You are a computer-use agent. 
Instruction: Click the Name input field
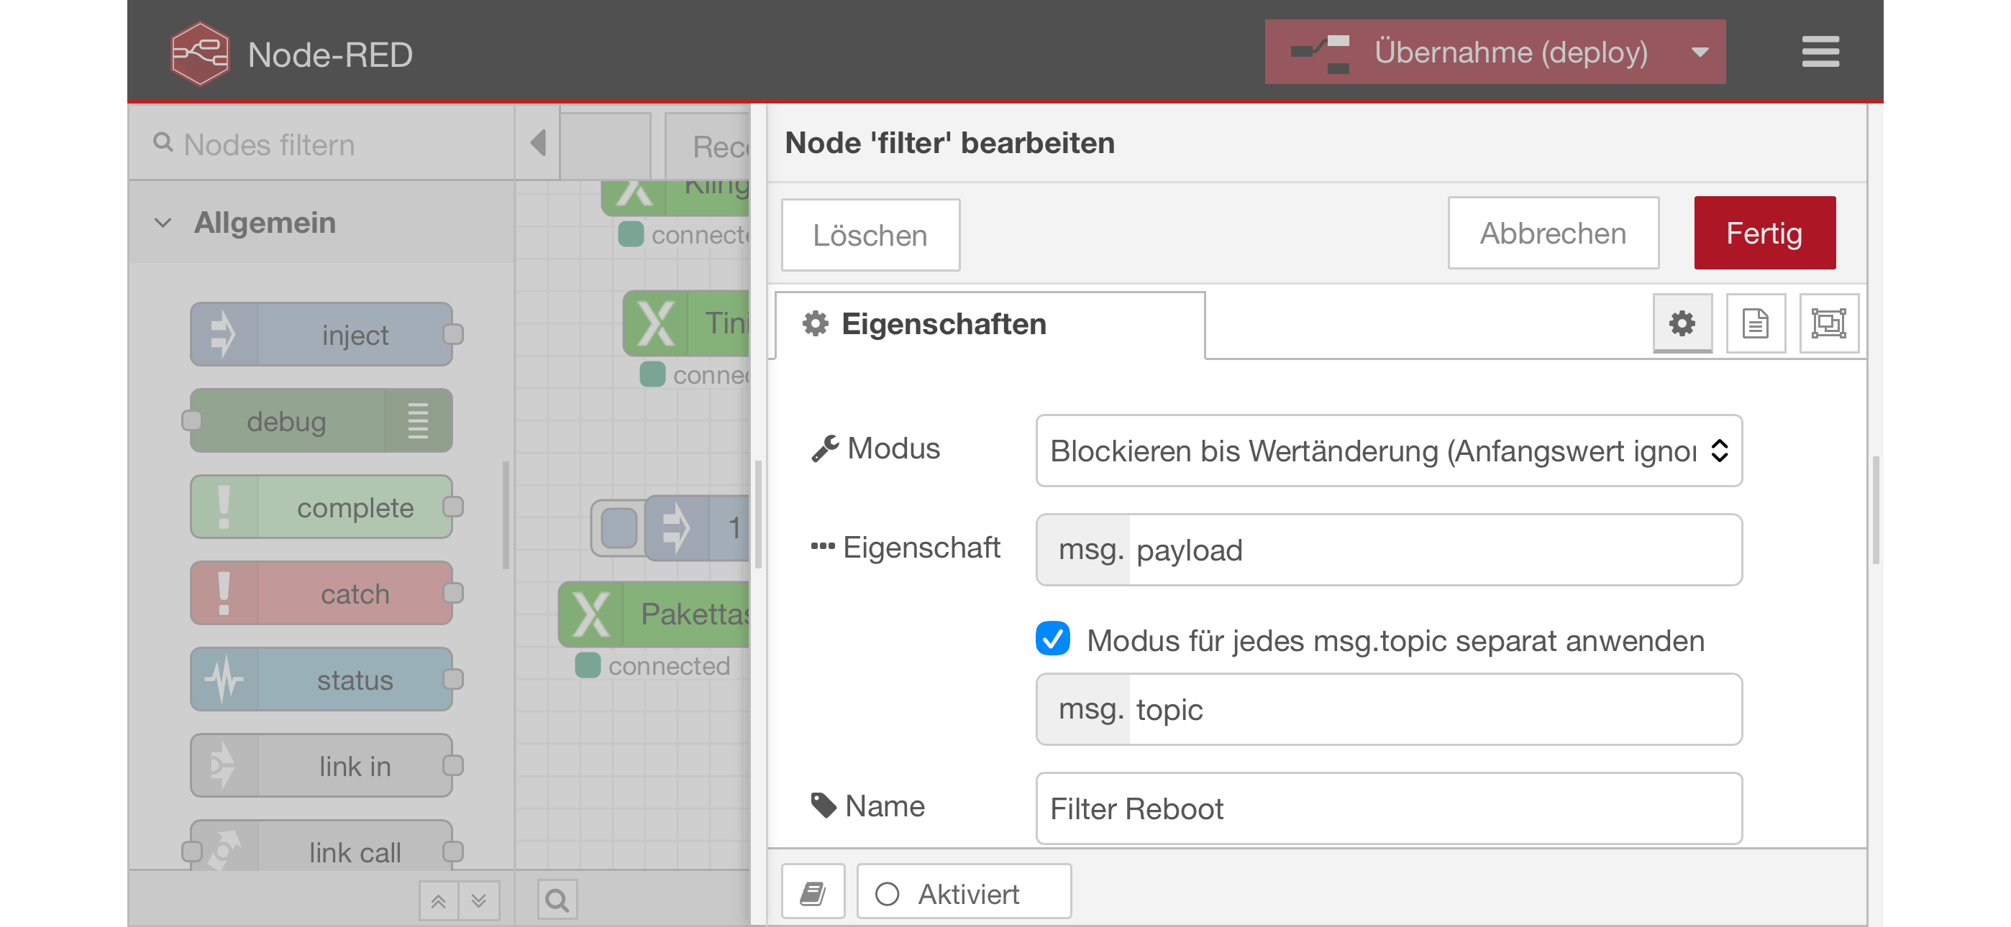pos(1388,808)
